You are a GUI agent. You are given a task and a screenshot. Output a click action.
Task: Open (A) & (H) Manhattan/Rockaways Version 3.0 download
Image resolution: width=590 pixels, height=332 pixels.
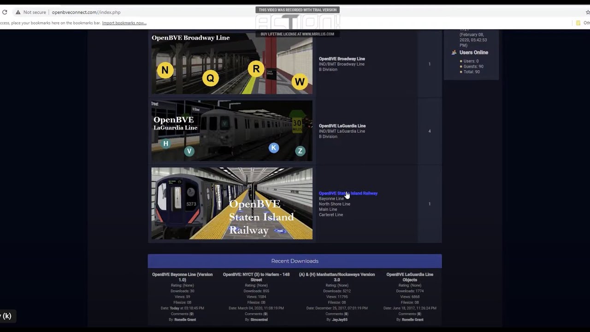click(337, 277)
